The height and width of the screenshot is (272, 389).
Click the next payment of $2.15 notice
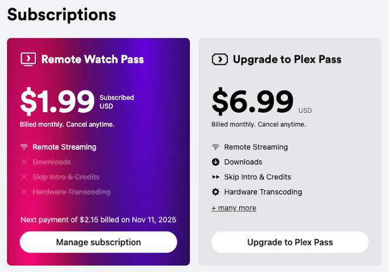(x=98, y=220)
